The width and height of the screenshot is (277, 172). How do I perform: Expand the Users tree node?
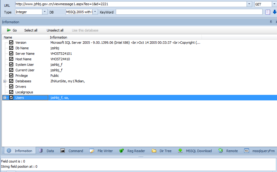5,98
